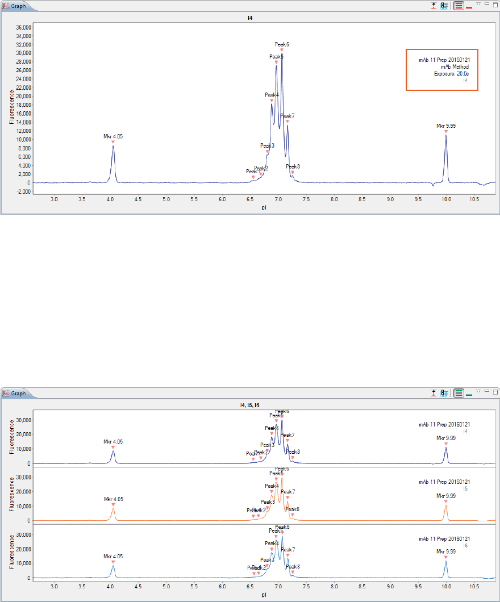Switch to overlaid traces view in I4, I5, I6 panel
Viewport: 500px width, 602px height.
469,394
